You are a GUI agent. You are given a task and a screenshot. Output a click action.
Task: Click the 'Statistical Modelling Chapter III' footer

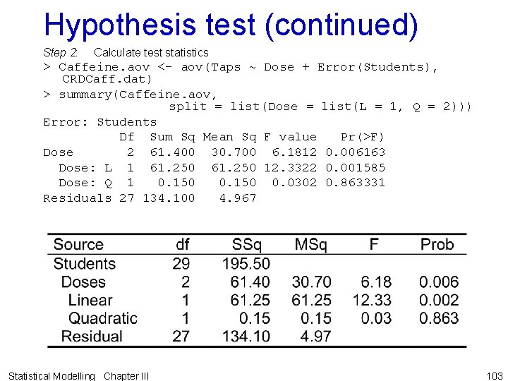[80, 376]
